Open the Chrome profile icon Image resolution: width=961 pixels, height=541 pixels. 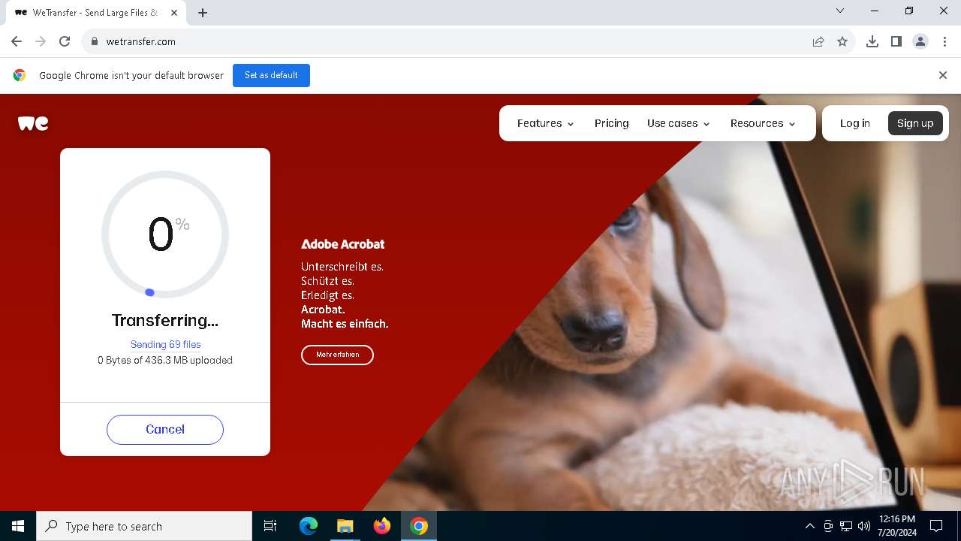click(920, 41)
